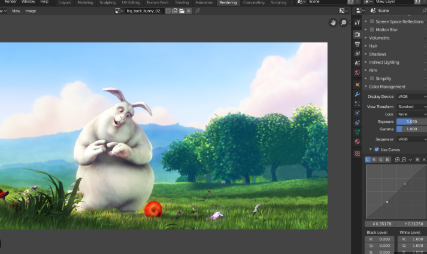Switch to the Layout workspace tab

tap(65, 2)
